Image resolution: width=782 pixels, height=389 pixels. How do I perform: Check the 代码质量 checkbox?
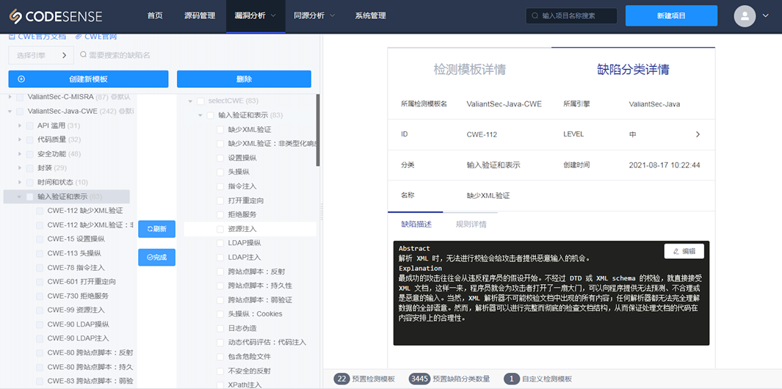(30, 139)
